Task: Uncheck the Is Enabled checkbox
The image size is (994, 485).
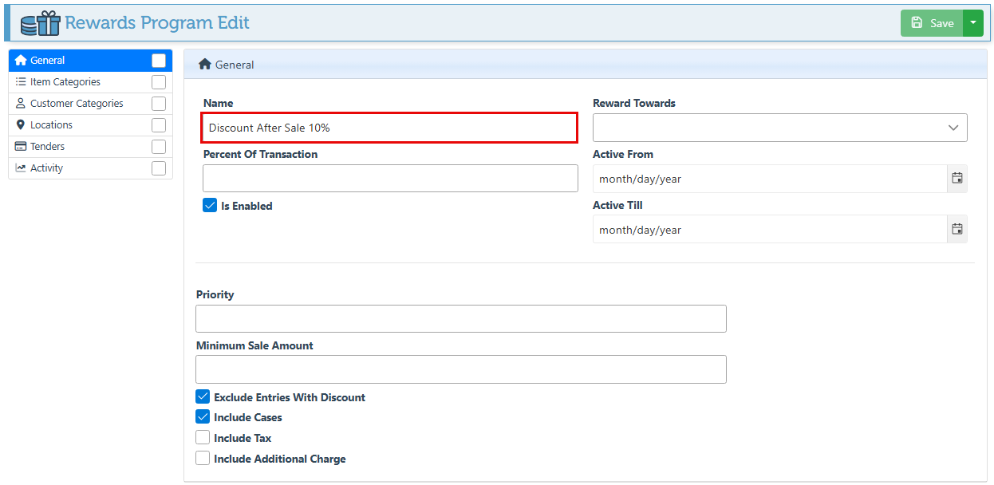Action: pyautogui.click(x=210, y=206)
